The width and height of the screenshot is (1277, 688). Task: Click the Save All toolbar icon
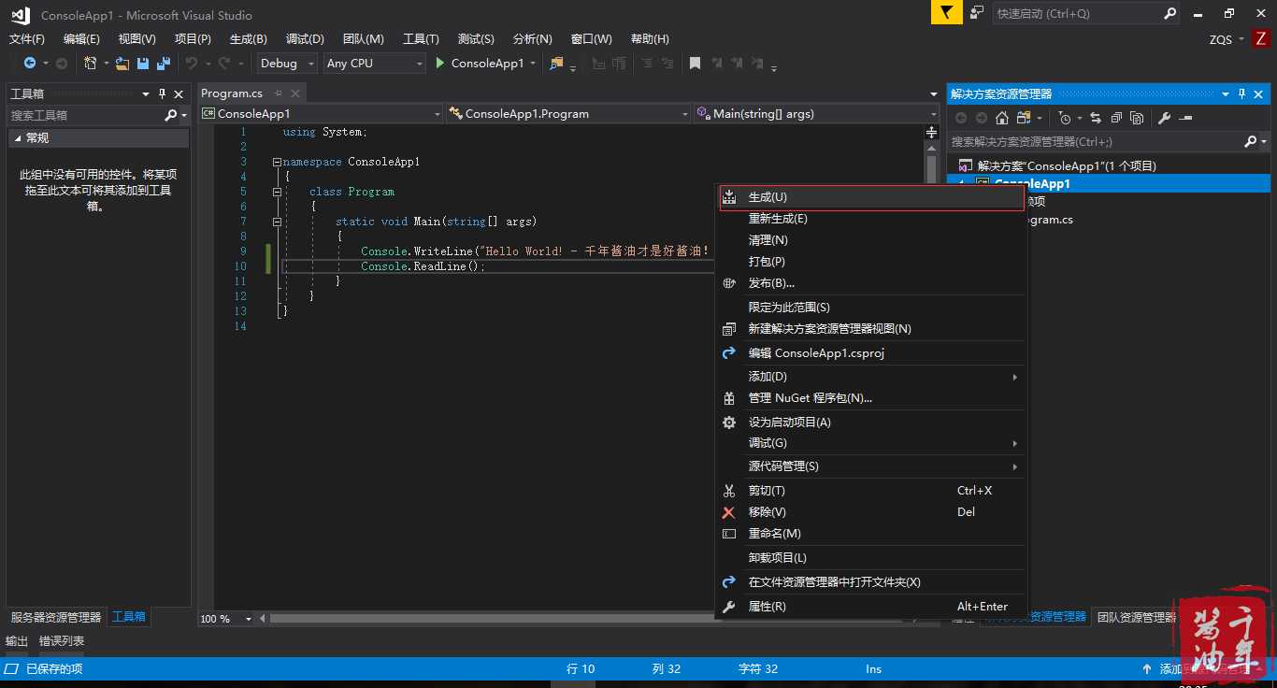[x=164, y=64]
